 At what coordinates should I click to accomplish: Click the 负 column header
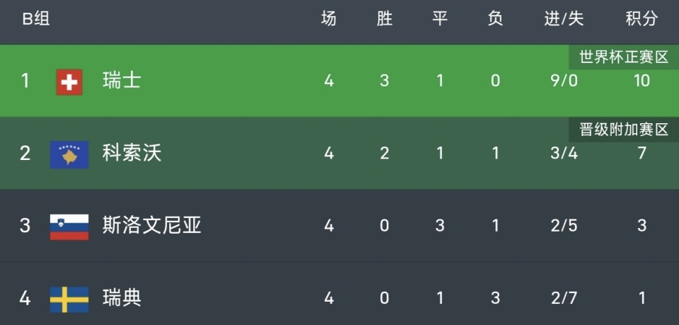point(495,20)
